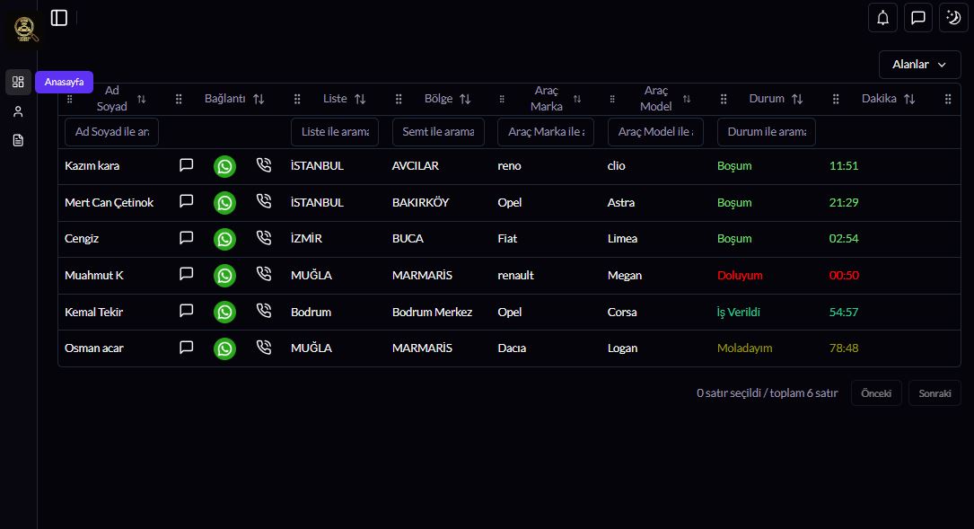The image size is (974, 529).
Task: Click the Sonraki pagination button
Action: click(x=935, y=393)
